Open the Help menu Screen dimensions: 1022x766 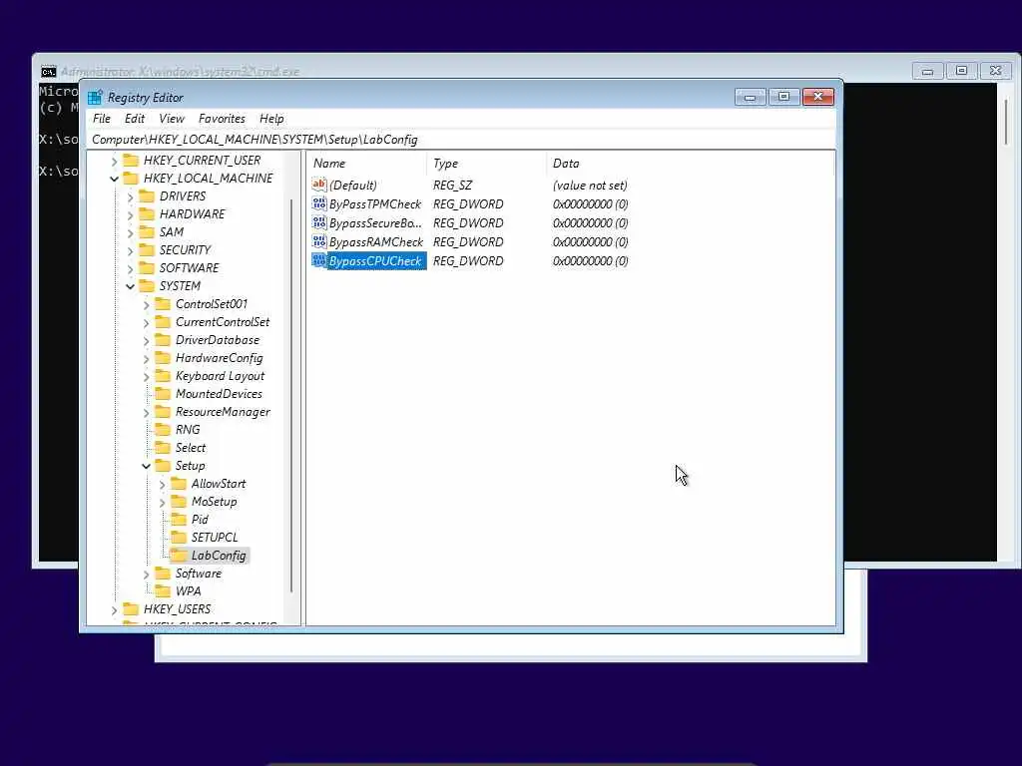click(271, 119)
